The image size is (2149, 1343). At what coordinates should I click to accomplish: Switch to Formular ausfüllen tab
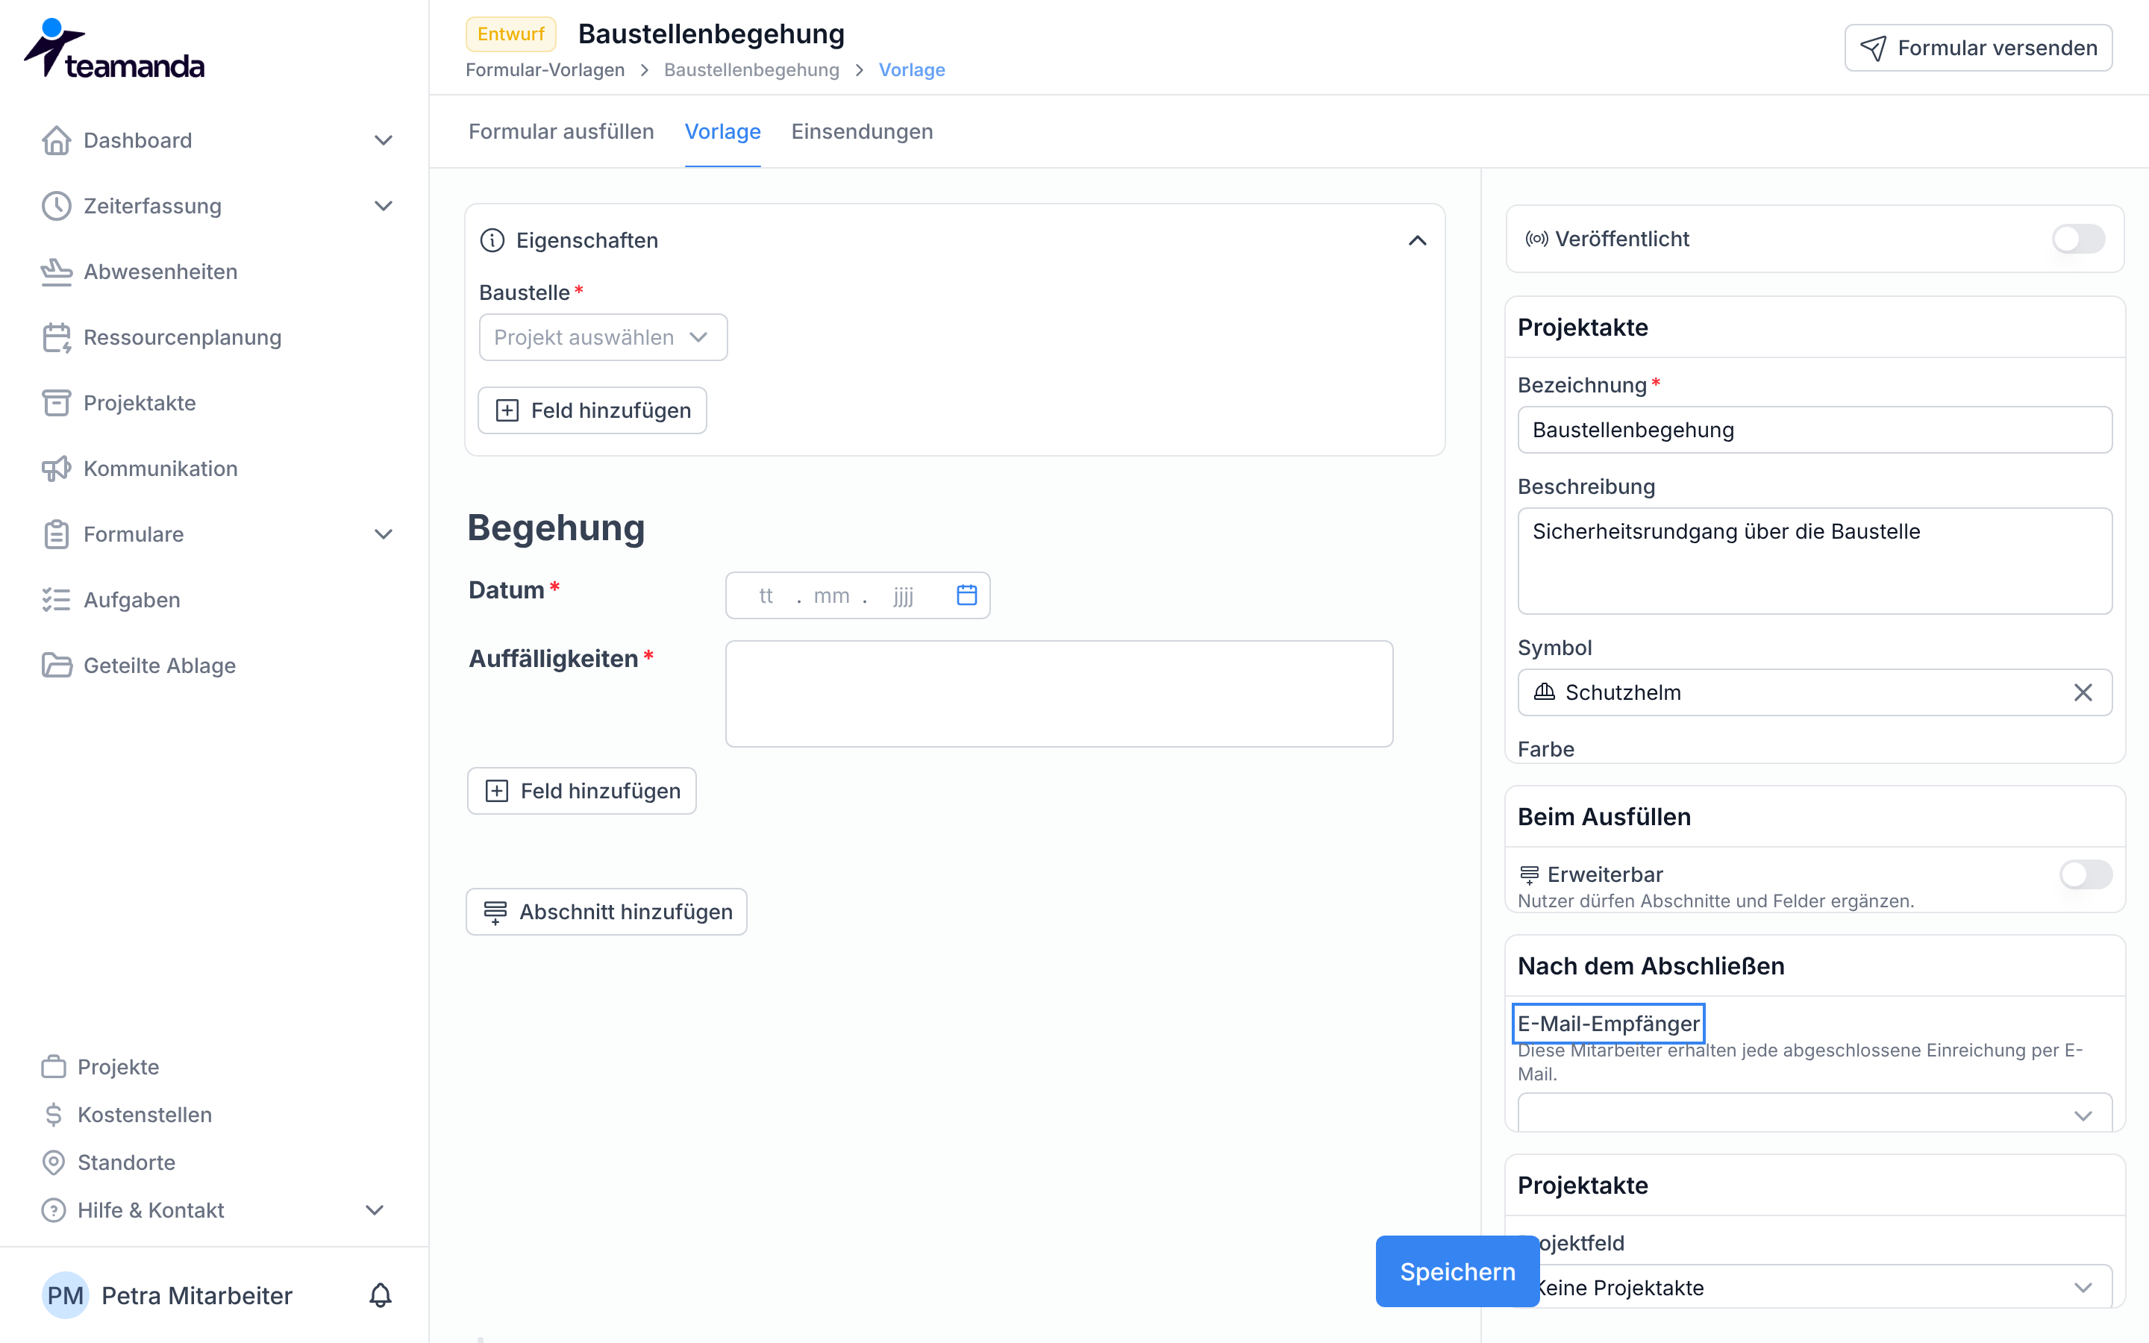click(x=561, y=131)
